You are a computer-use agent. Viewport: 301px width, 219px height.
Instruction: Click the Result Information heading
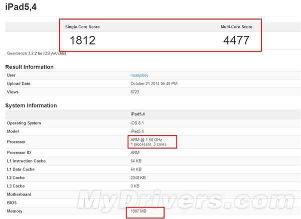pyautogui.click(x=30, y=67)
